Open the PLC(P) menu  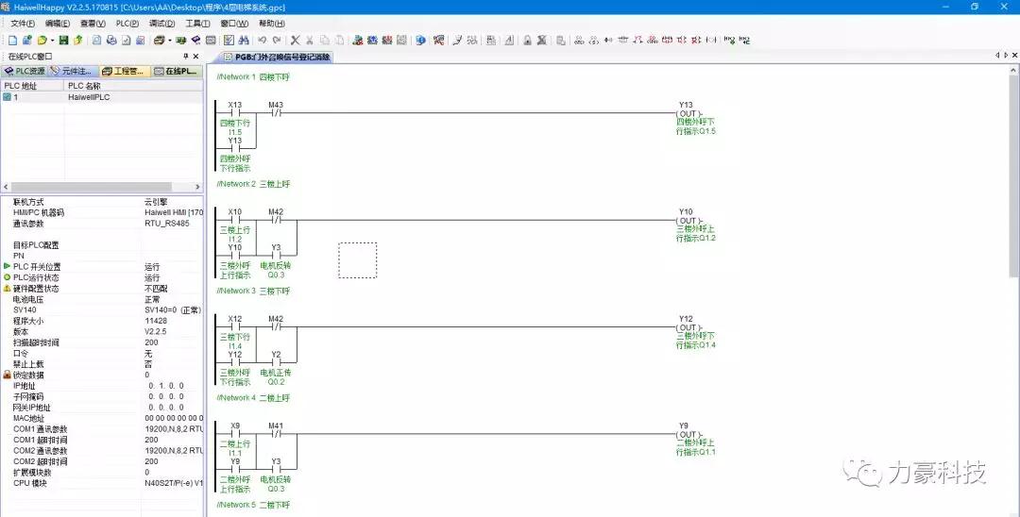127,24
